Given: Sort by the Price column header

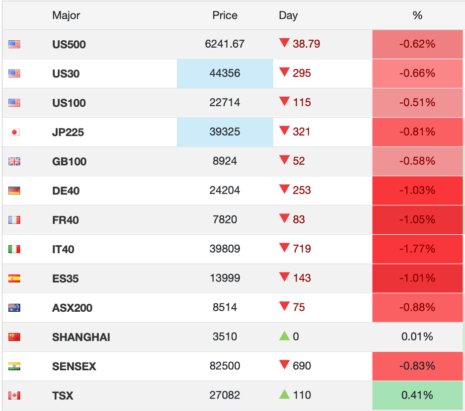Looking at the screenshot, I should (225, 15).
